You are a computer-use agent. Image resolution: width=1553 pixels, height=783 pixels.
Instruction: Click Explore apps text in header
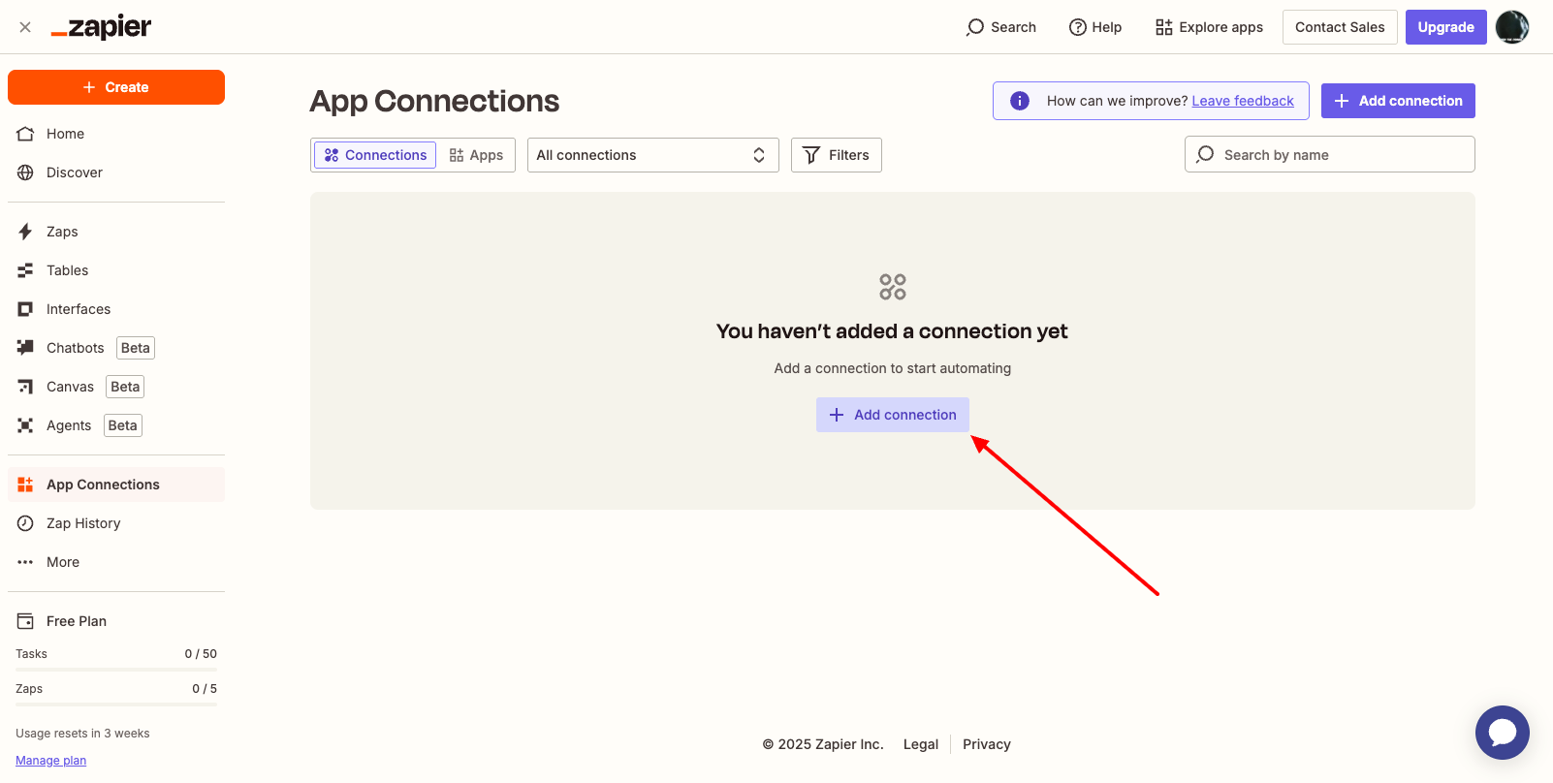pos(1220,27)
